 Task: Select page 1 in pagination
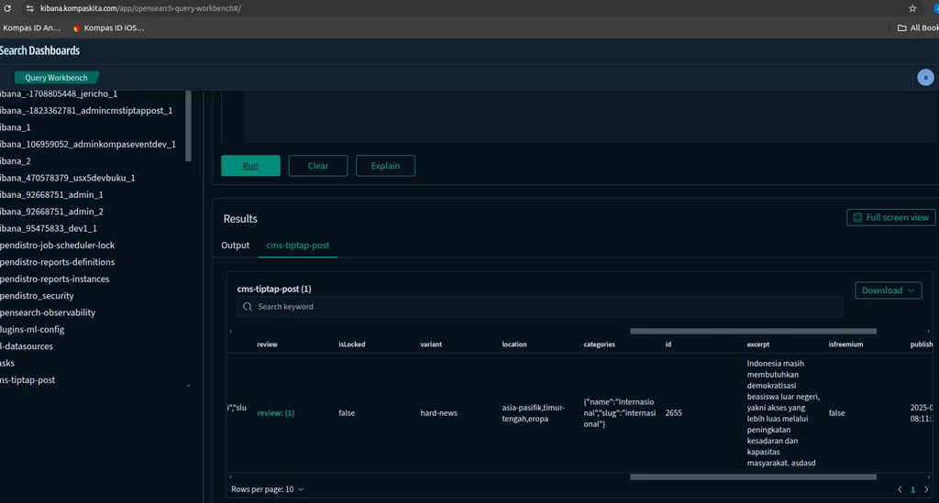(912, 489)
